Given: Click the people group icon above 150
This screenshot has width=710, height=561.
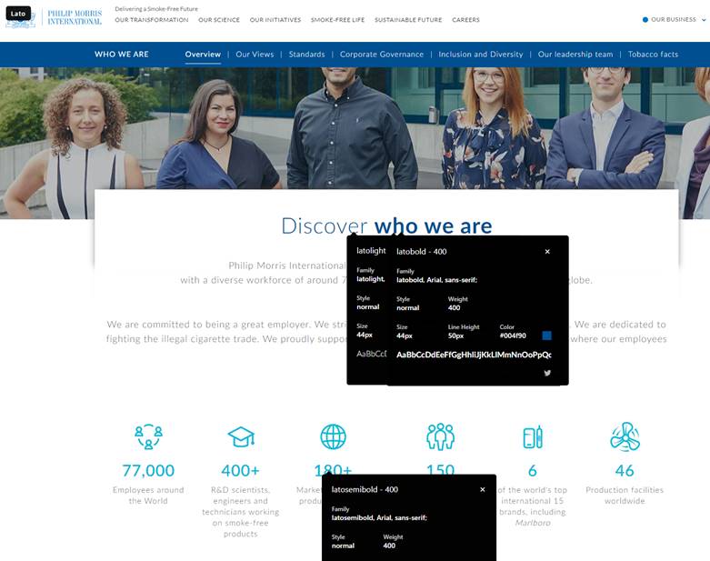Looking at the screenshot, I should (x=441, y=437).
